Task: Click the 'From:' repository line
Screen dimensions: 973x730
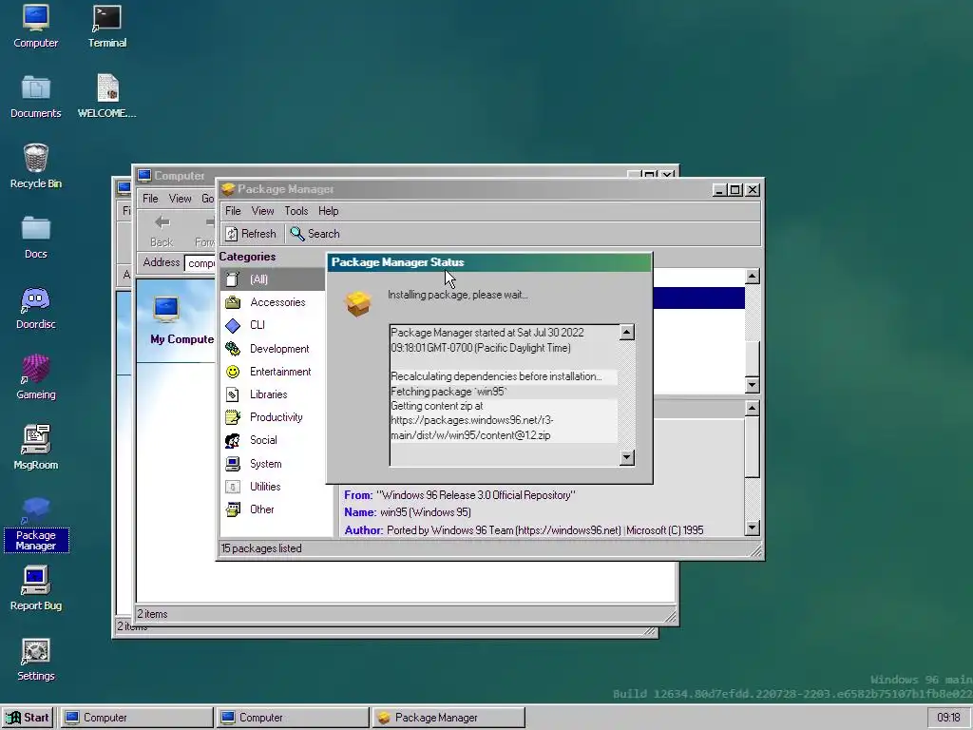Action: tap(460, 495)
